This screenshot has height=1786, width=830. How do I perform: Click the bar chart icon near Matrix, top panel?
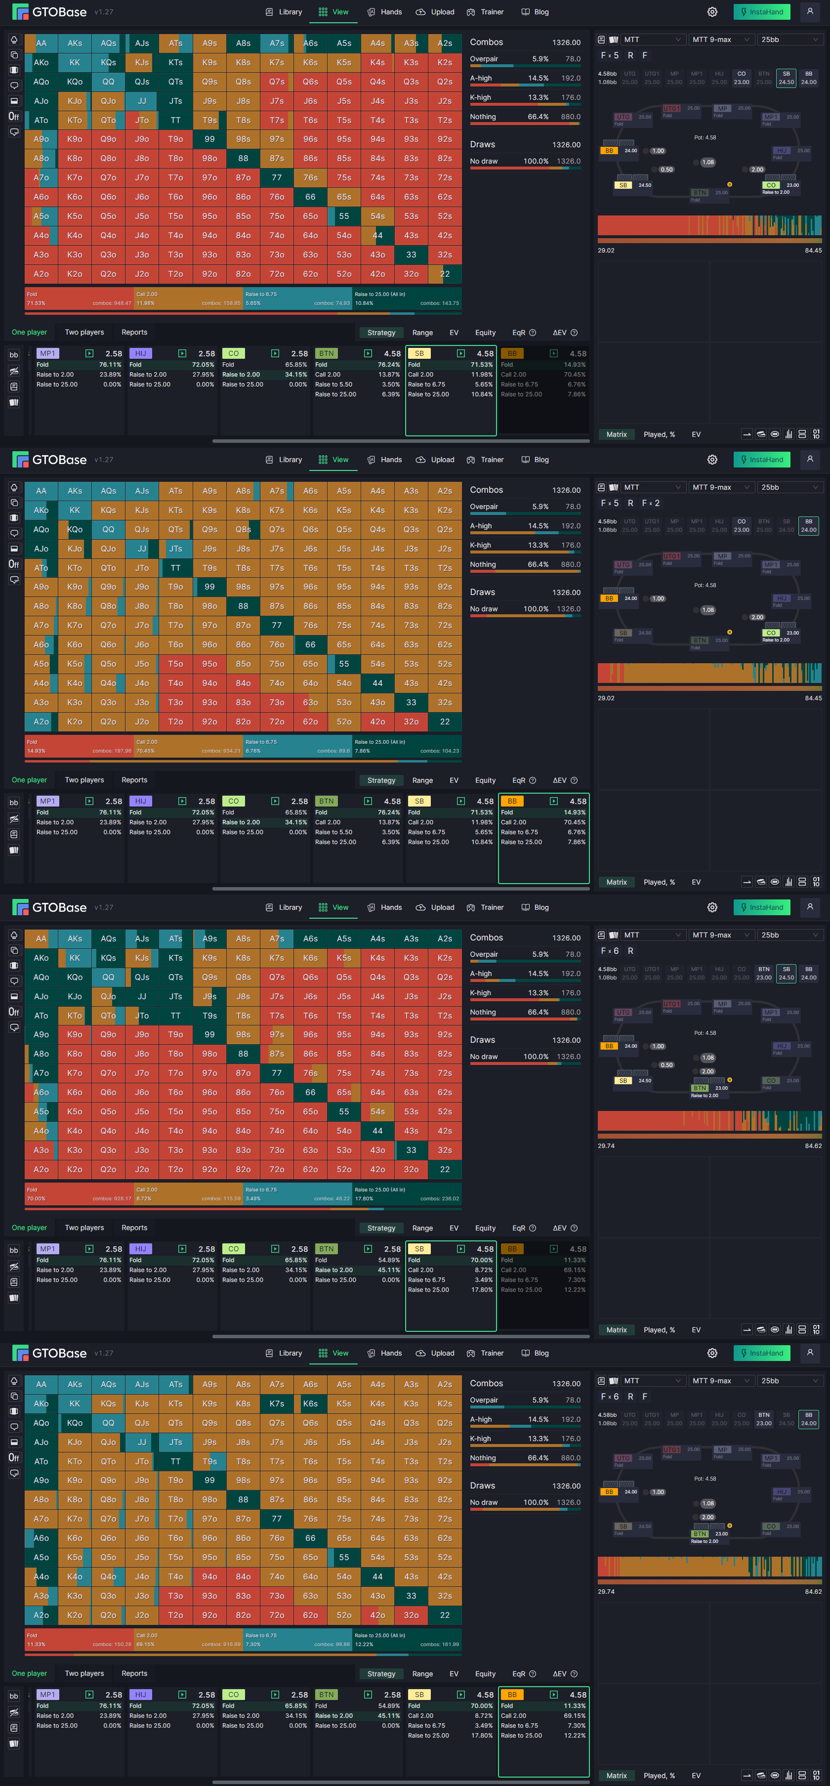click(788, 435)
